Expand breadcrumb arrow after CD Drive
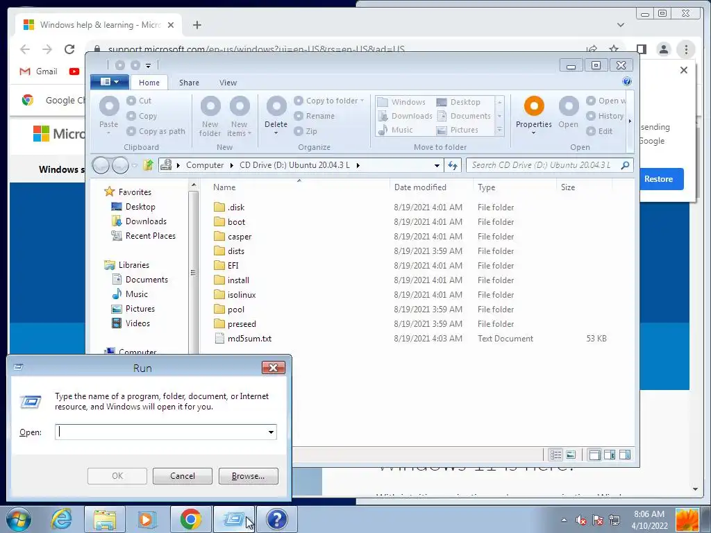Viewport: 711px width, 533px height. (x=358, y=165)
